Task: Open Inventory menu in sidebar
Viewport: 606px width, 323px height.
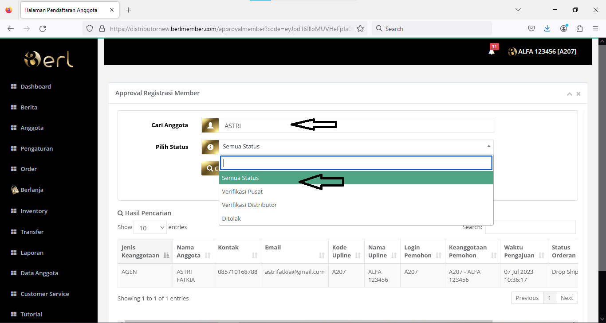Action: tap(34, 211)
